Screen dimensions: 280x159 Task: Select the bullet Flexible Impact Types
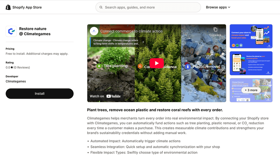point(144,152)
